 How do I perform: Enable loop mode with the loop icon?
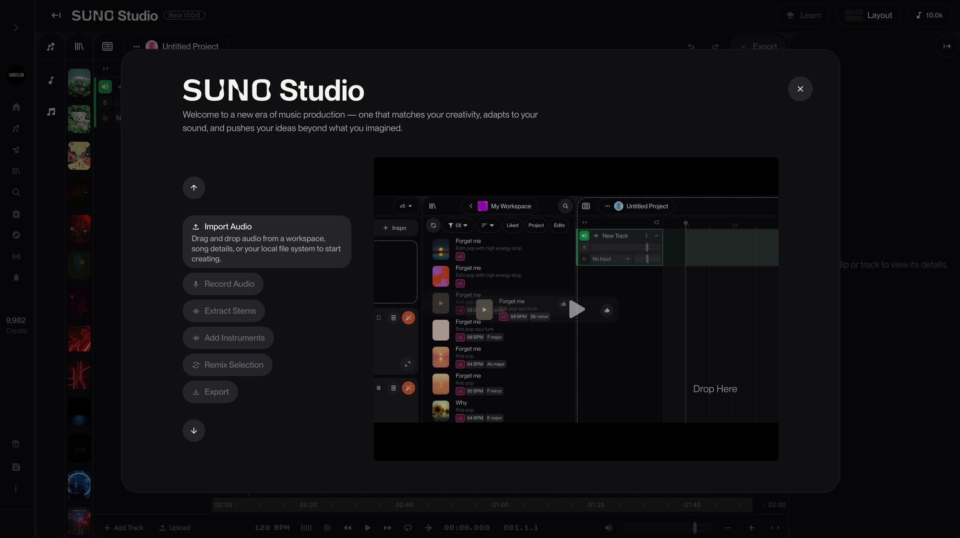click(x=408, y=527)
